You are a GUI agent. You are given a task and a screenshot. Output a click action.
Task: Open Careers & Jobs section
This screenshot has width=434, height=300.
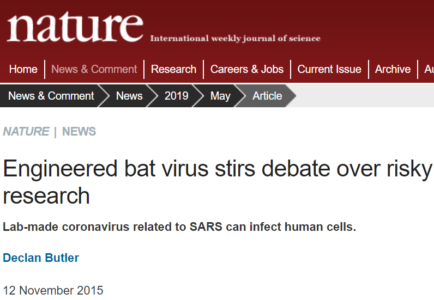point(247,69)
